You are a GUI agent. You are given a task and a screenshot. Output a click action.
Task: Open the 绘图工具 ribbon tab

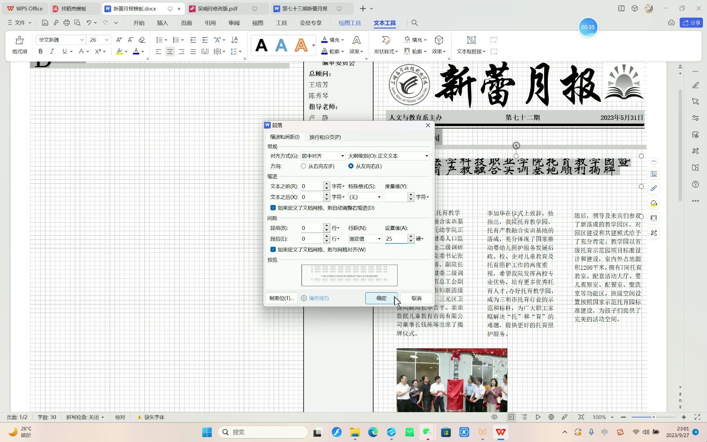(350, 23)
